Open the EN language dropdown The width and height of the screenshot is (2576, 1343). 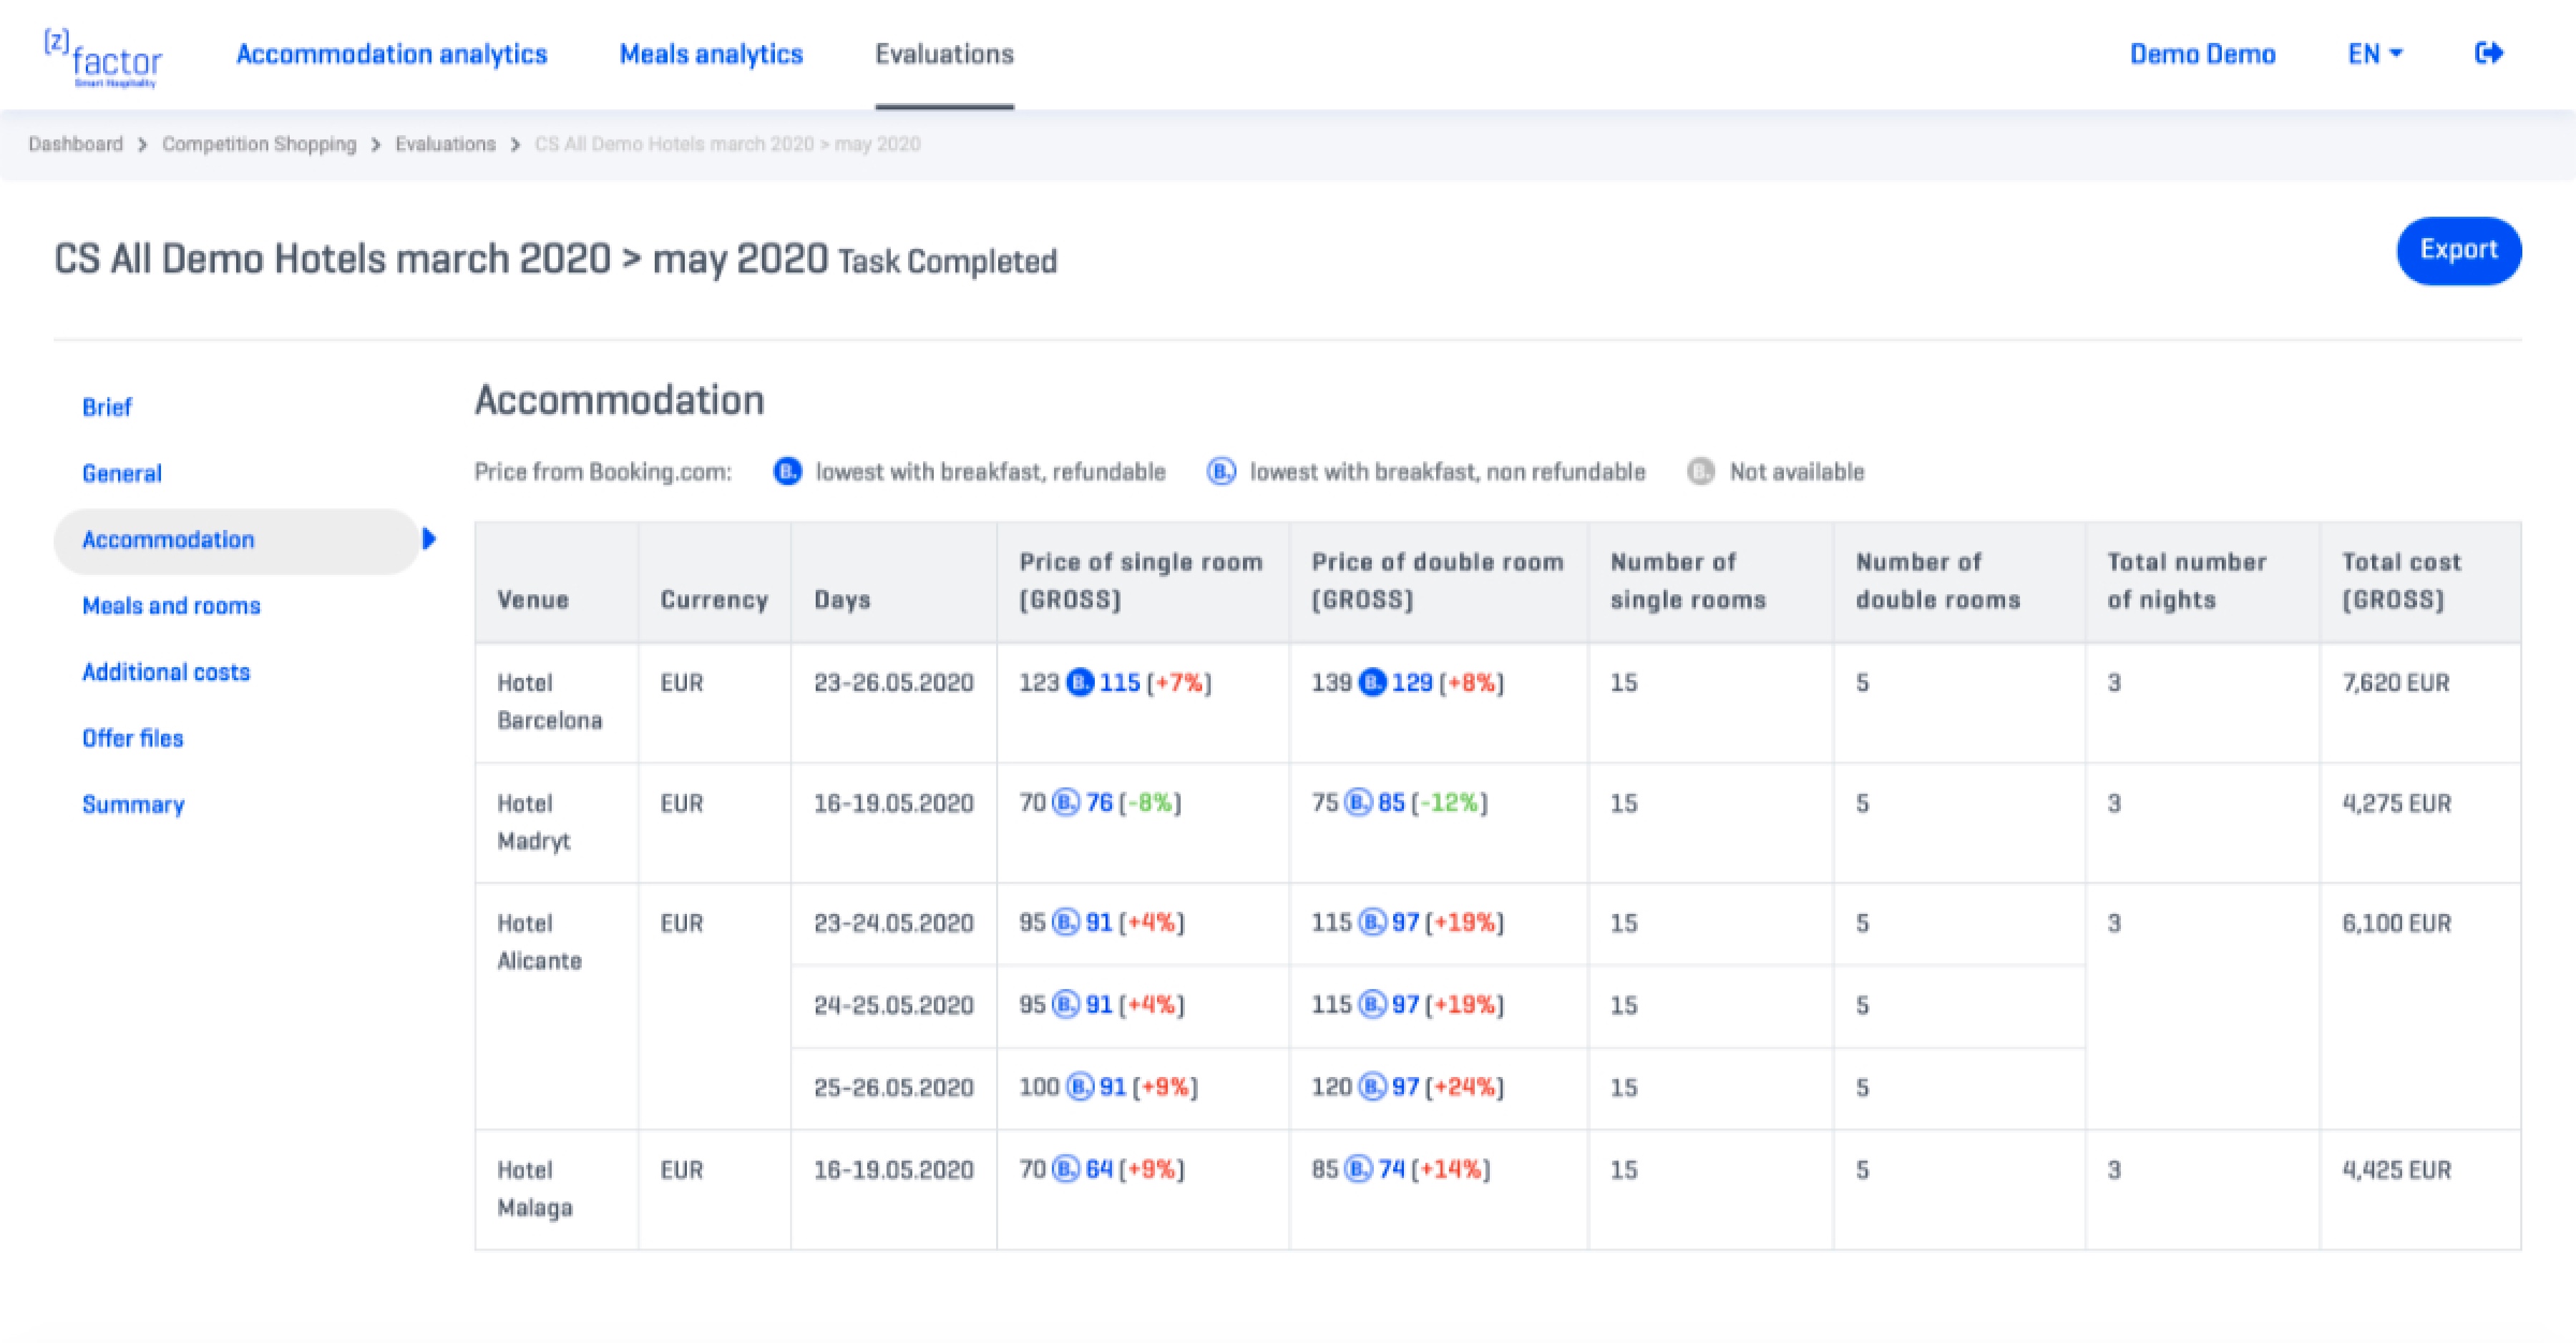(x=2374, y=54)
